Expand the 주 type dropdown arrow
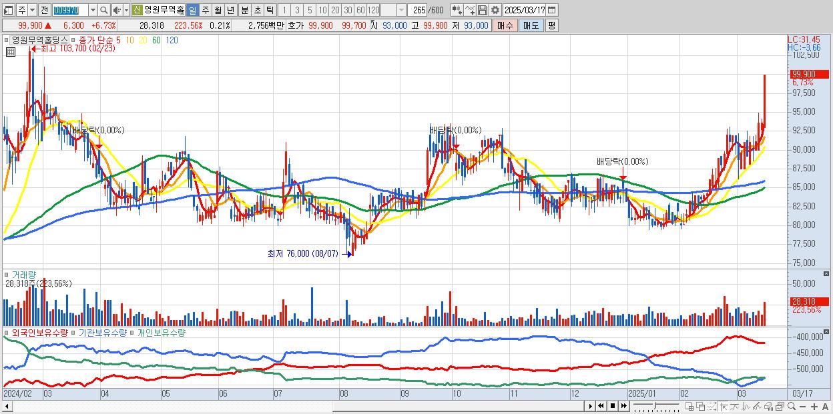The image size is (833, 414). click(32, 10)
